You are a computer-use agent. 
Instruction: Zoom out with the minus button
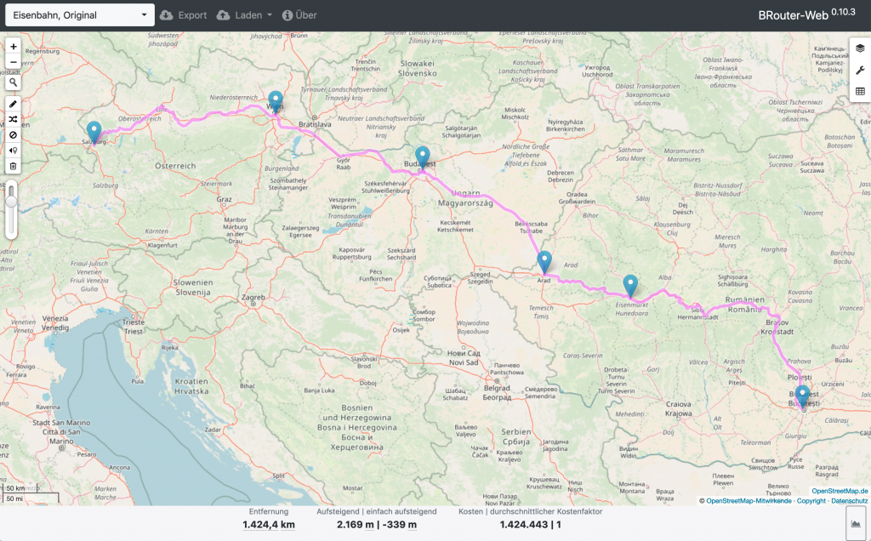pyautogui.click(x=14, y=62)
